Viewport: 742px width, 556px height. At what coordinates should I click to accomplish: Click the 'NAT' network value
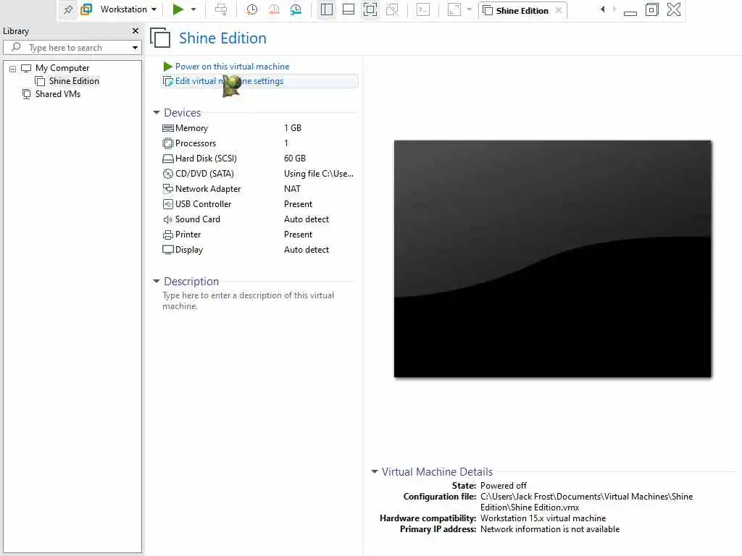(x=292, y=189)
